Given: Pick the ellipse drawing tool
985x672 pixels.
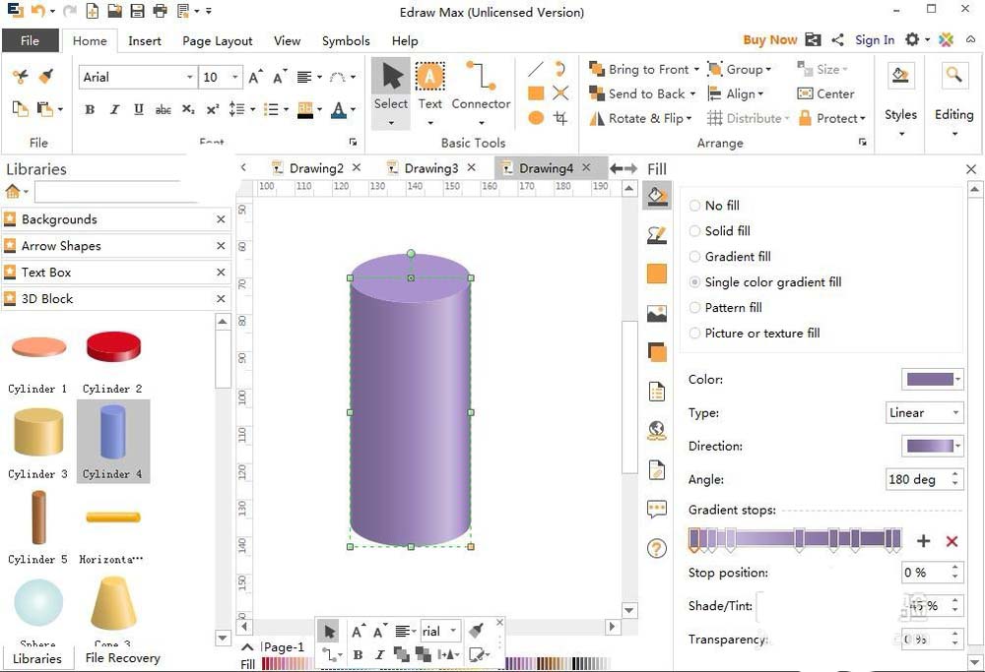Looking at the screenshot, I should tap(535, 117).
